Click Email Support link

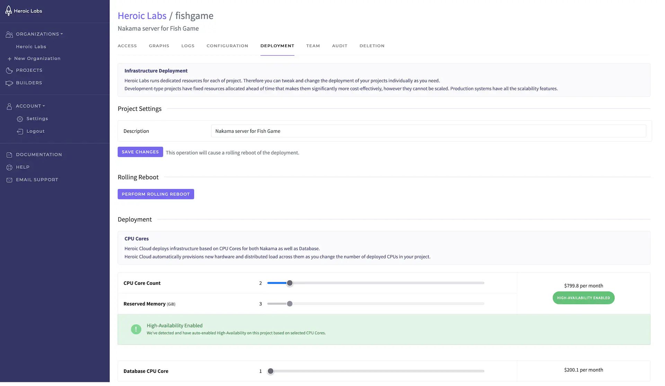tap(37, 180)
